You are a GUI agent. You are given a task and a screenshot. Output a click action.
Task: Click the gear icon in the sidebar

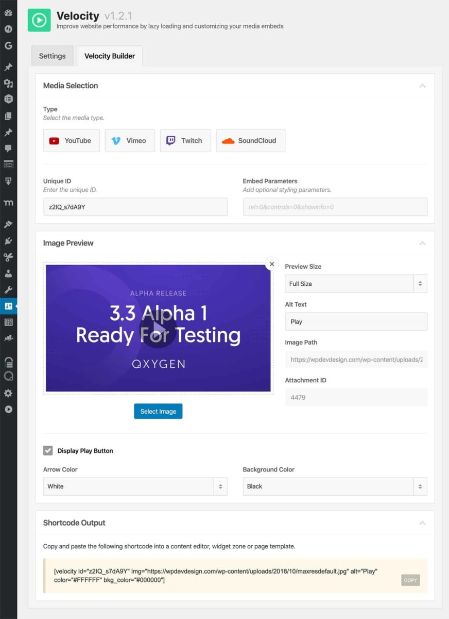click(8, 393)
